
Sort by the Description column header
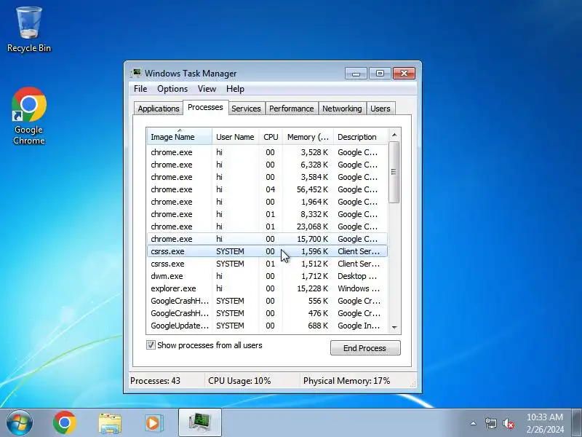[x=360, y=137]
